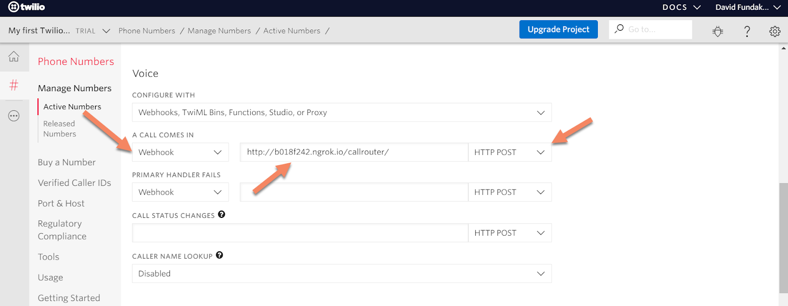Open the A Call Comes In Webhook dropdown
Viewport: 788px width, 306px height.
tap(180, 152)
